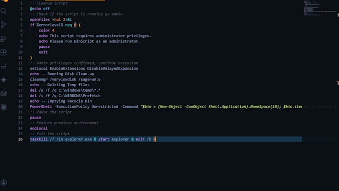
Task: Click line number 1 in the gutter
Action: (x=21, y=3)
